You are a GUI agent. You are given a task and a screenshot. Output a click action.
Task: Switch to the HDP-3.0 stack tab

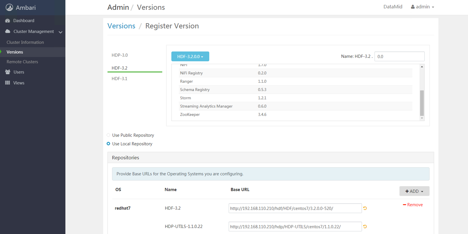pos(120,55)
